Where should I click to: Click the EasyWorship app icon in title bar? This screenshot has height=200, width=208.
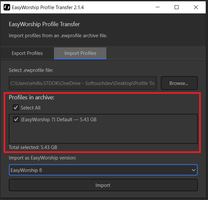pyautogui.click(x=7, y=7)
